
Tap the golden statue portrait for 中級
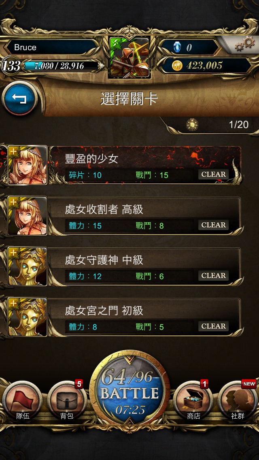point(27,266)
